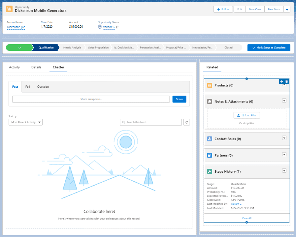
Task: Click the 1/7/2020 close date value
Action: click(47, 27)
